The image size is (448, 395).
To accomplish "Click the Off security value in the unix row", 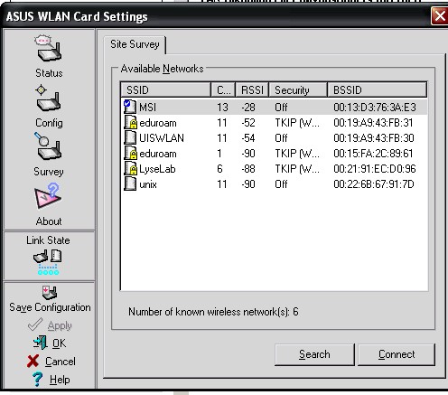I will click(x=281, y=184).
